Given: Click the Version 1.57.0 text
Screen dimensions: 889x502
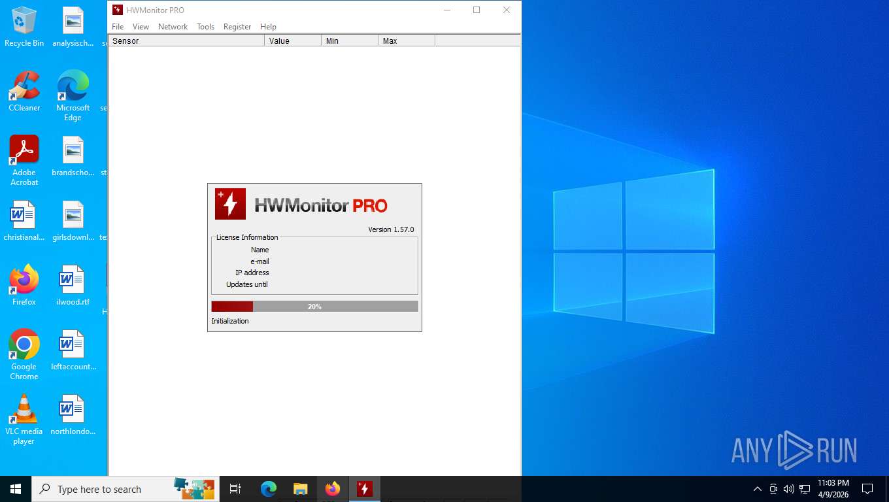Looking at the screenshot, I should click(391, 229).
